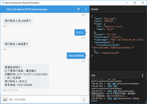Click the Bot 10:07:03 timestamp label

pyautogui.click(x=11, y=90)
